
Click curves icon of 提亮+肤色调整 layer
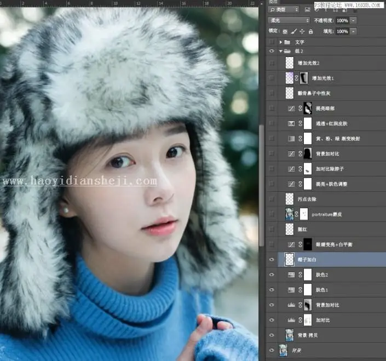291,184
